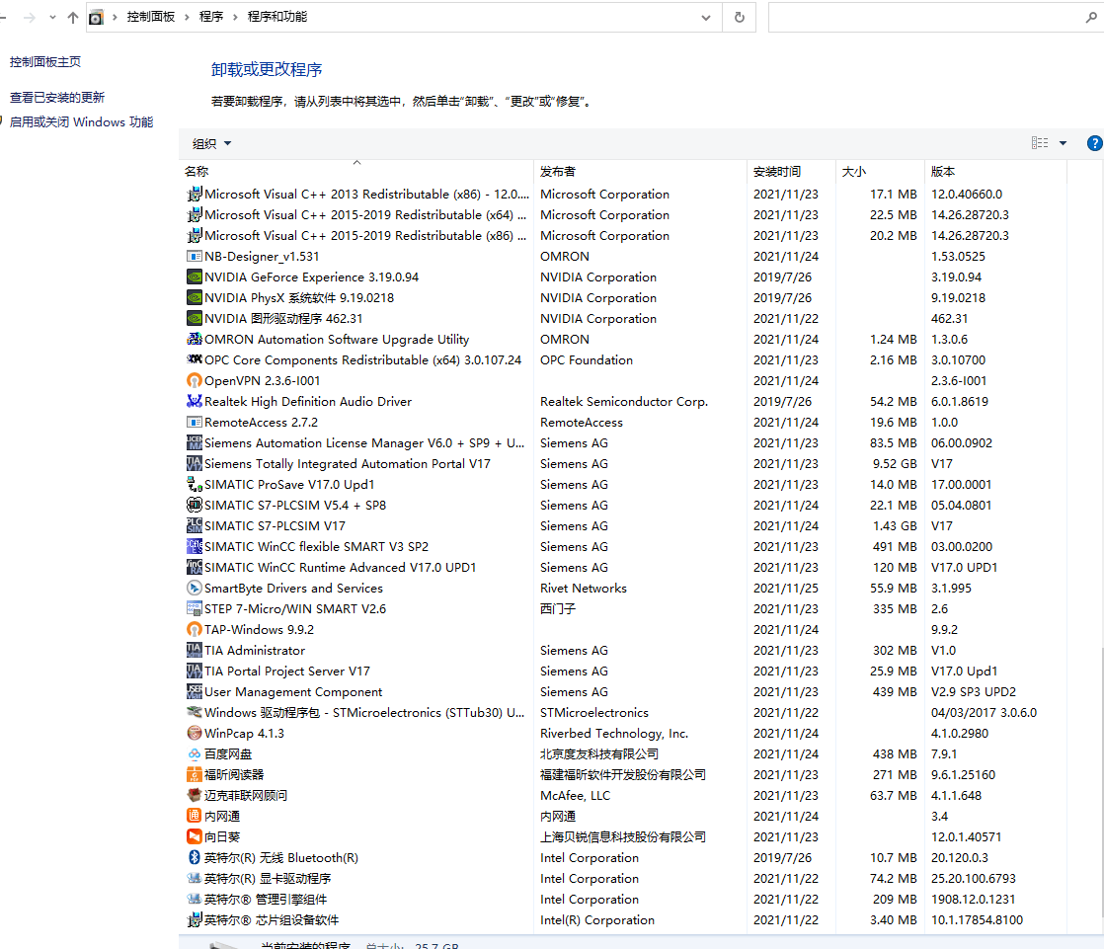The image size is (1104, 949).
Task: Click the search magnifier icon
Action: pos(1091,18)
